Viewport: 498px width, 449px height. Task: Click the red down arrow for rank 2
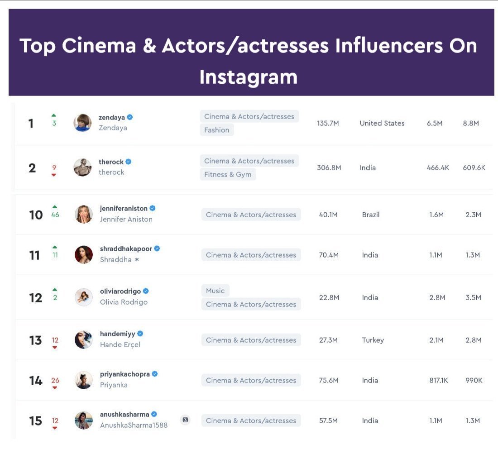point(54,175)
